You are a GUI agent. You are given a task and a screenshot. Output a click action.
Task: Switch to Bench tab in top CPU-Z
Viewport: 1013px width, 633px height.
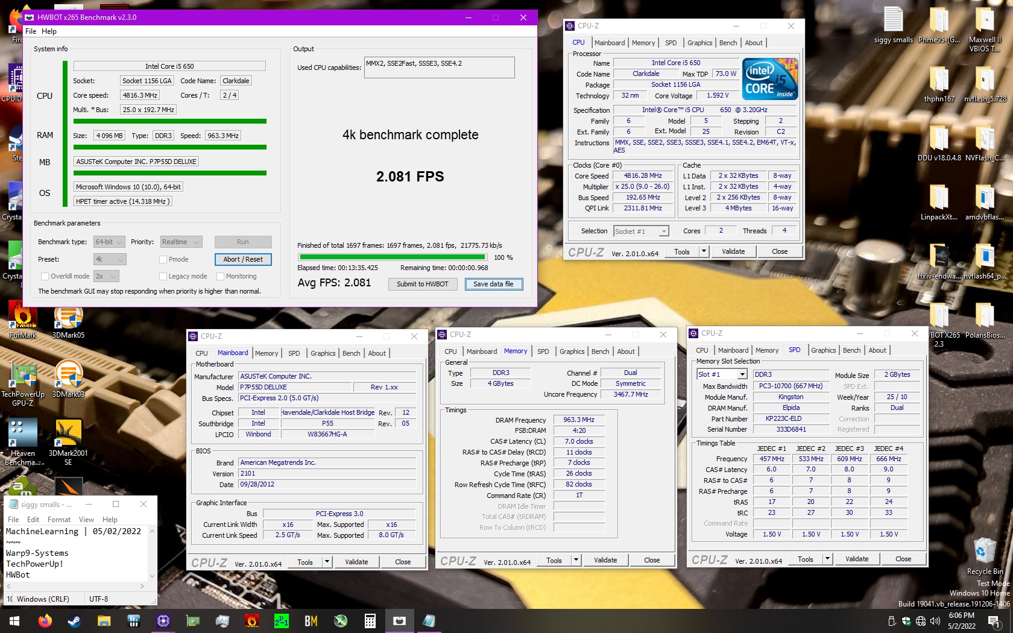[x=728, y=43]
